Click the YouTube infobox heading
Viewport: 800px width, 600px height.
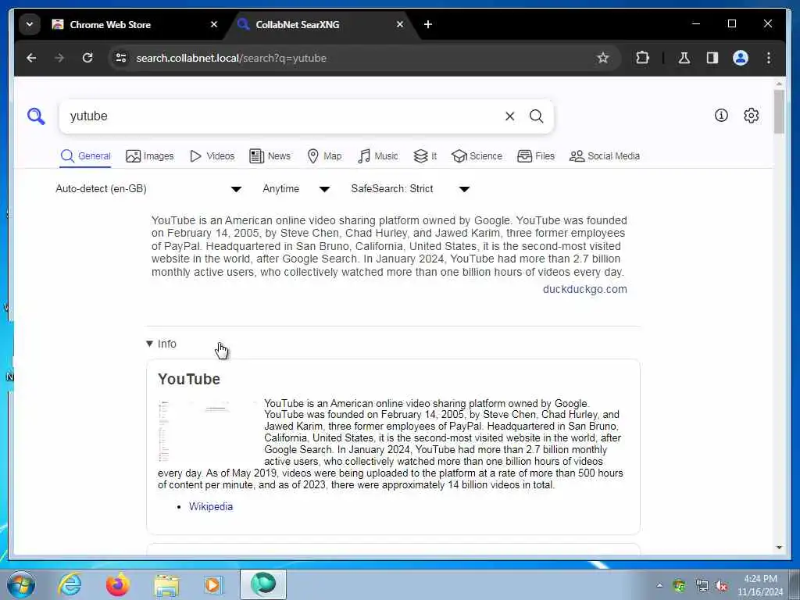(189, 379)
